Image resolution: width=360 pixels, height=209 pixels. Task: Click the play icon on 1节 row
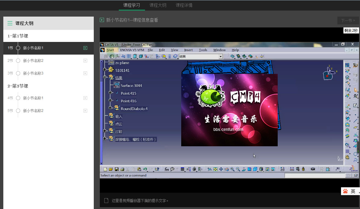[x=85, y=48]
